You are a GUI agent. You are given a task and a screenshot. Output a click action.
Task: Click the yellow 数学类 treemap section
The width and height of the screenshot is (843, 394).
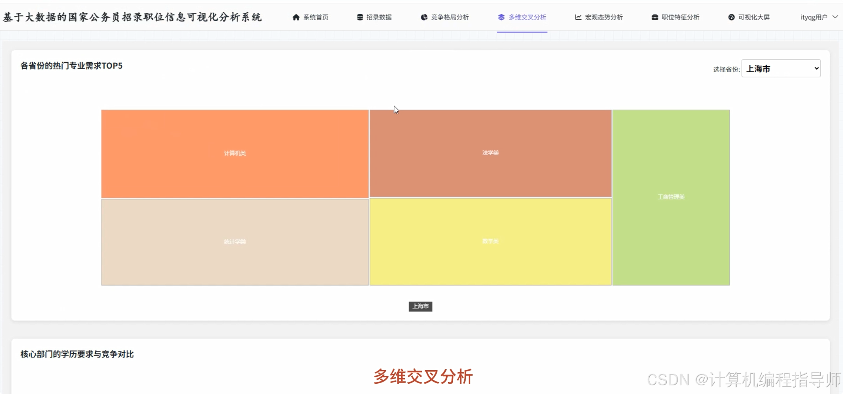tap(490, 241)
